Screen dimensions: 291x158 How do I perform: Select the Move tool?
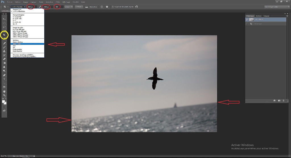click(4, 19)
